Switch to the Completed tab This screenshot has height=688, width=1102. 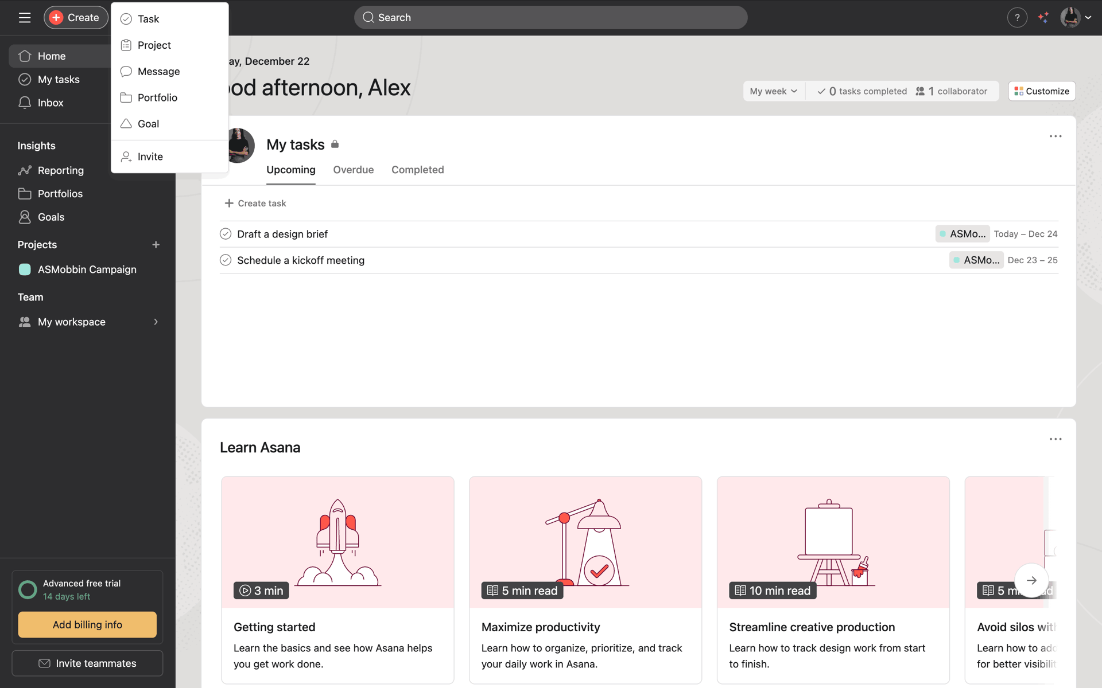click(418, 170)
